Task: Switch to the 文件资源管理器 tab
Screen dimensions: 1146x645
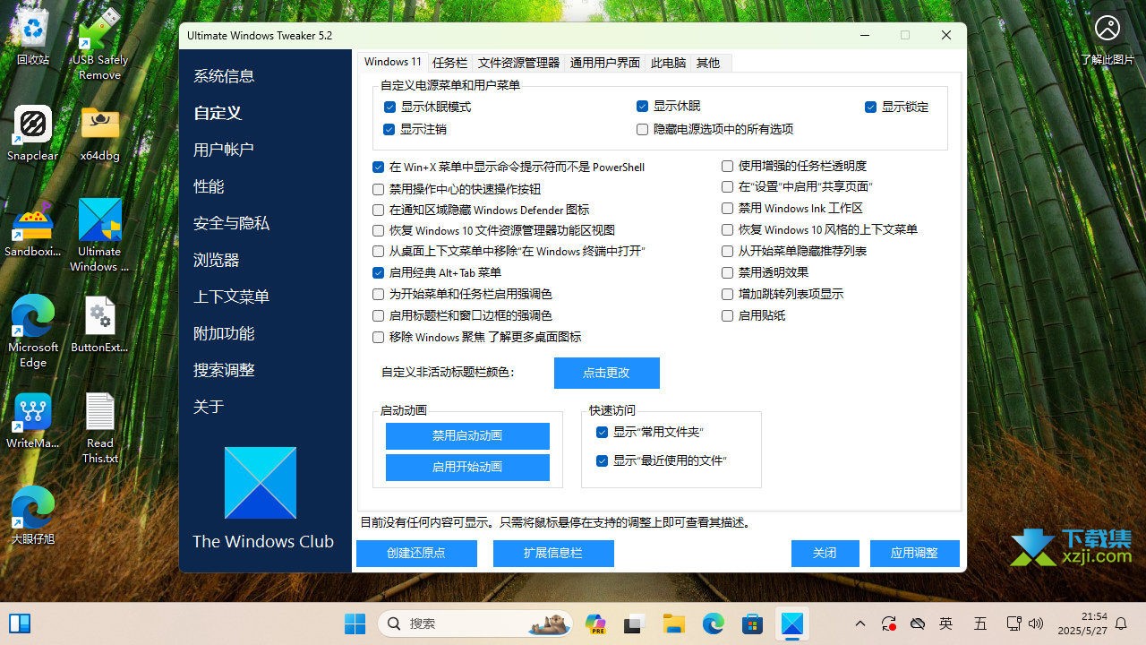Action: (x=518, y=63)
